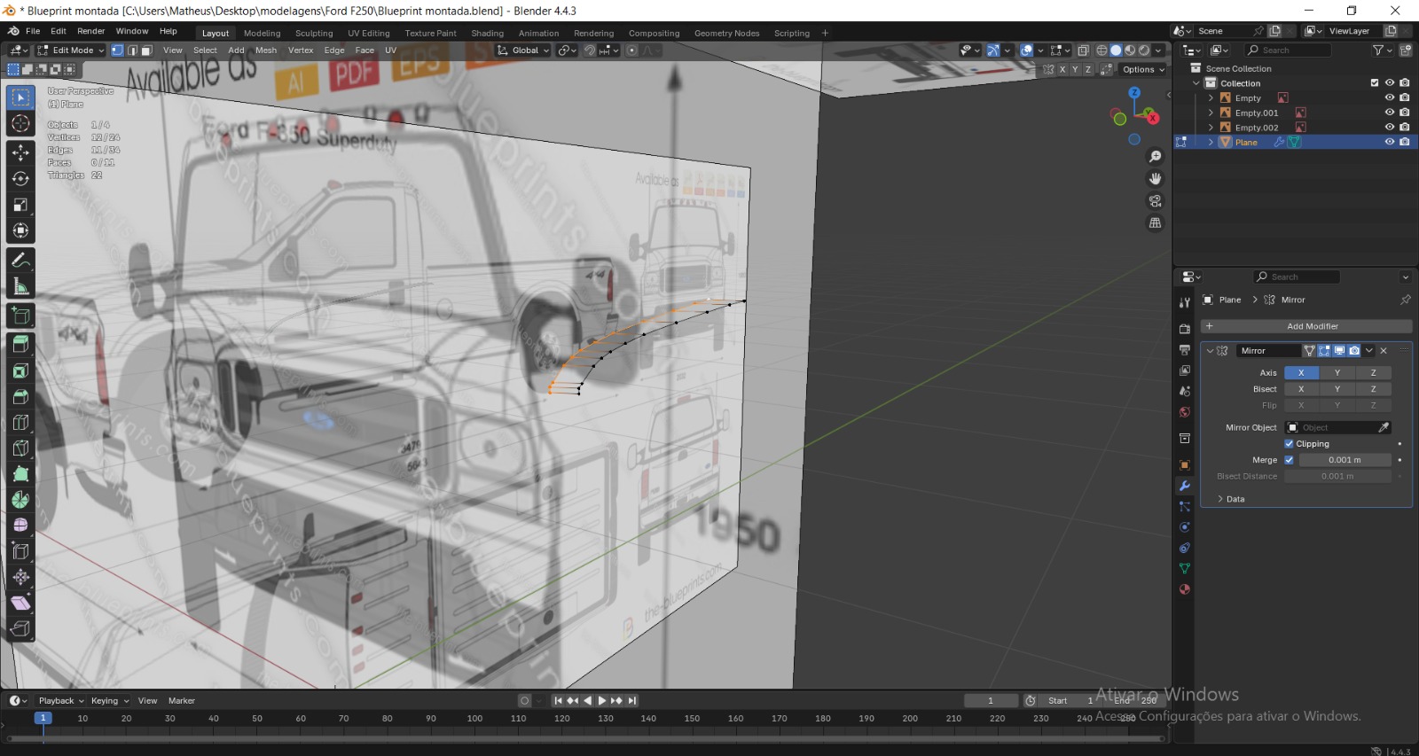Click the Merge distance 0.001 m field
1419x756 pixels.
tap(1344, 460)
